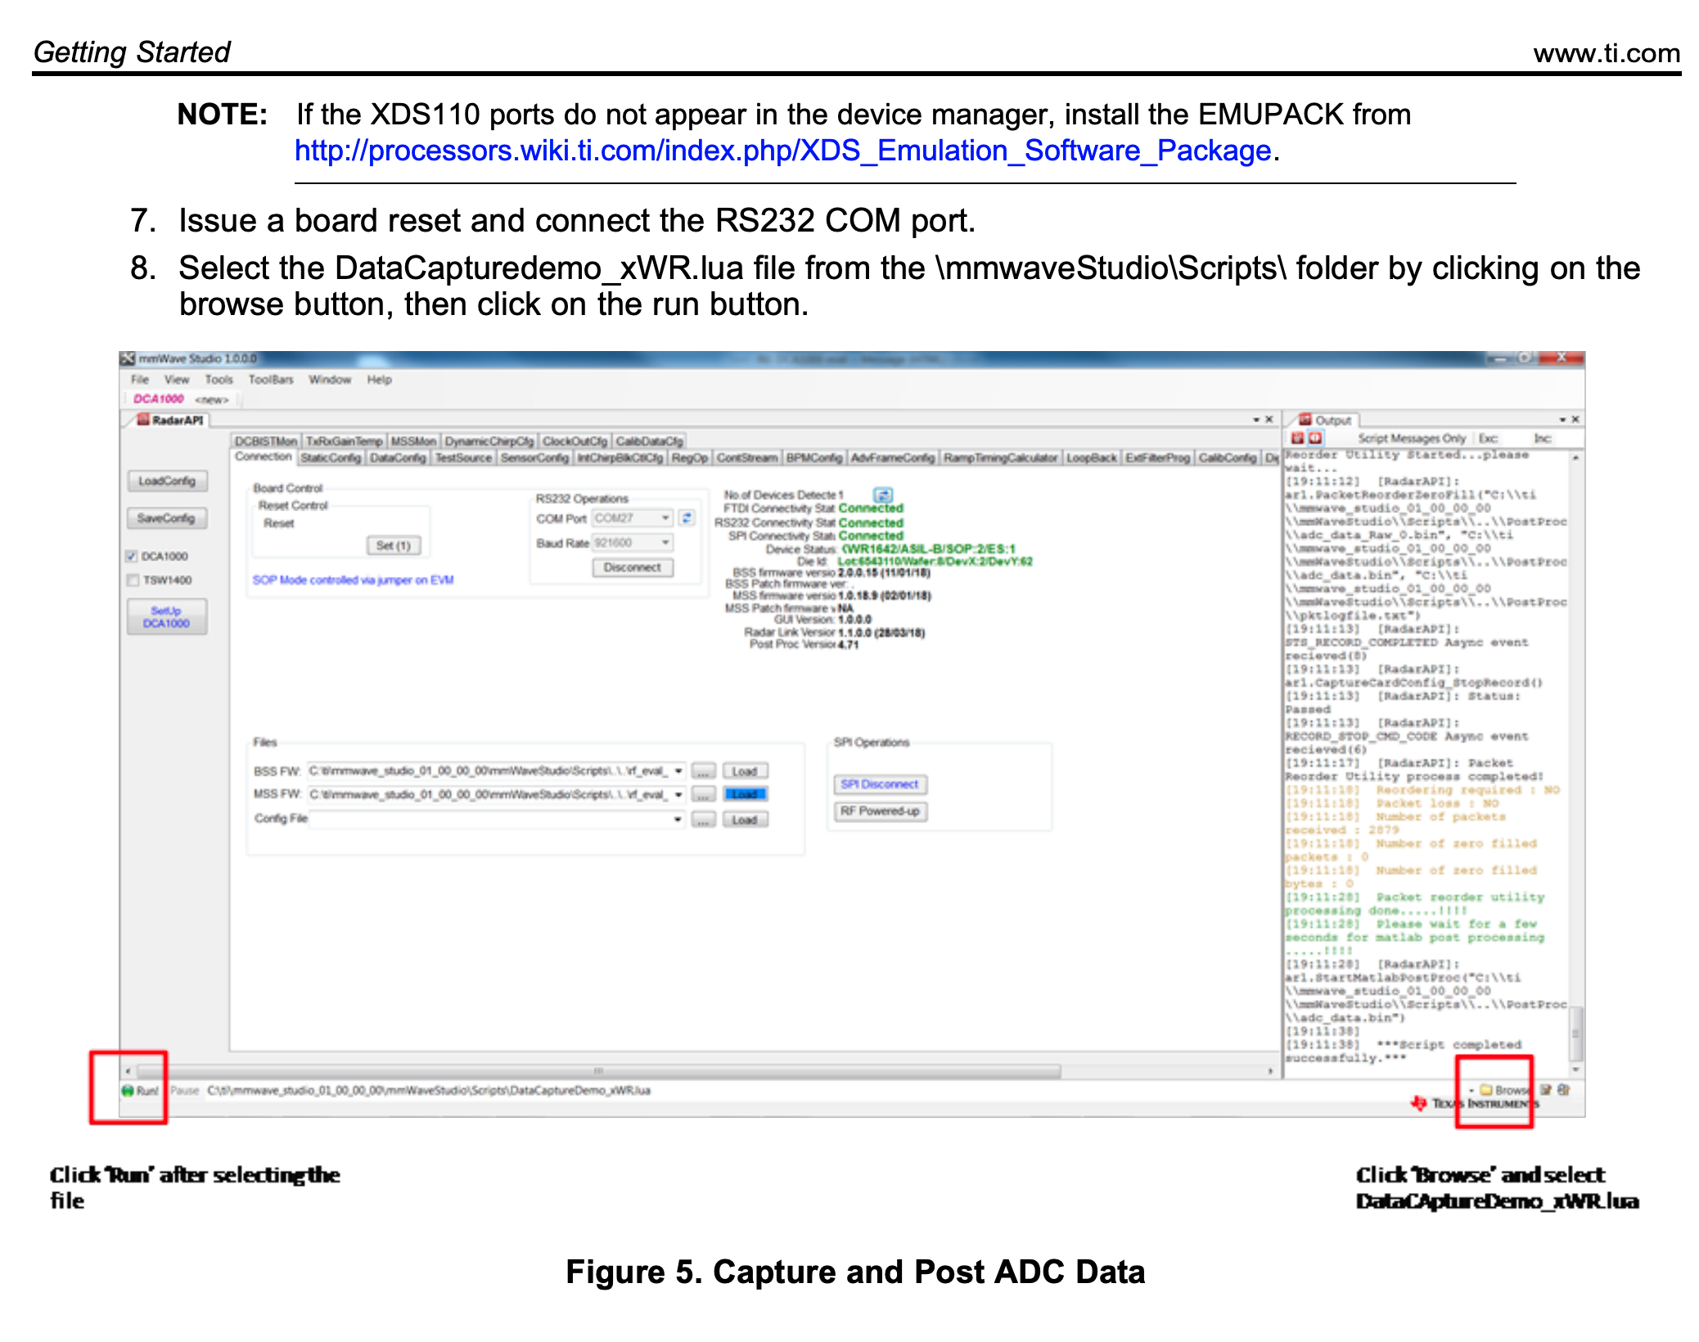The height and width of the screenshot is (1342, 1699).
Task: Click the RS232 Disconnect button
Action: click(x=633, y=567)
